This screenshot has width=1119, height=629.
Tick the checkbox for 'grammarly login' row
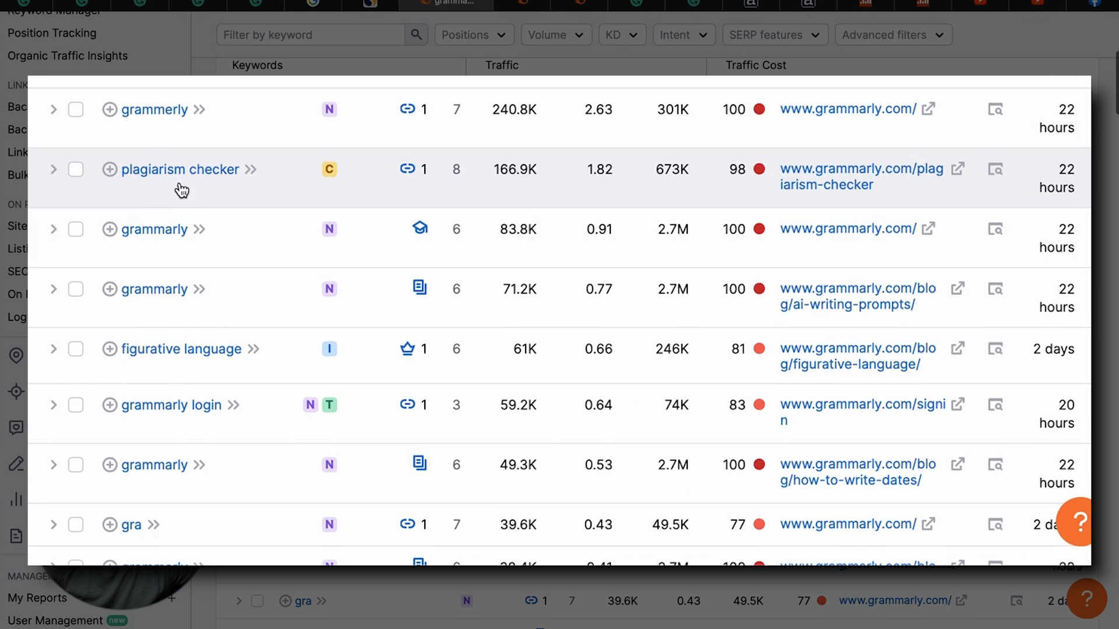point(76,405)
